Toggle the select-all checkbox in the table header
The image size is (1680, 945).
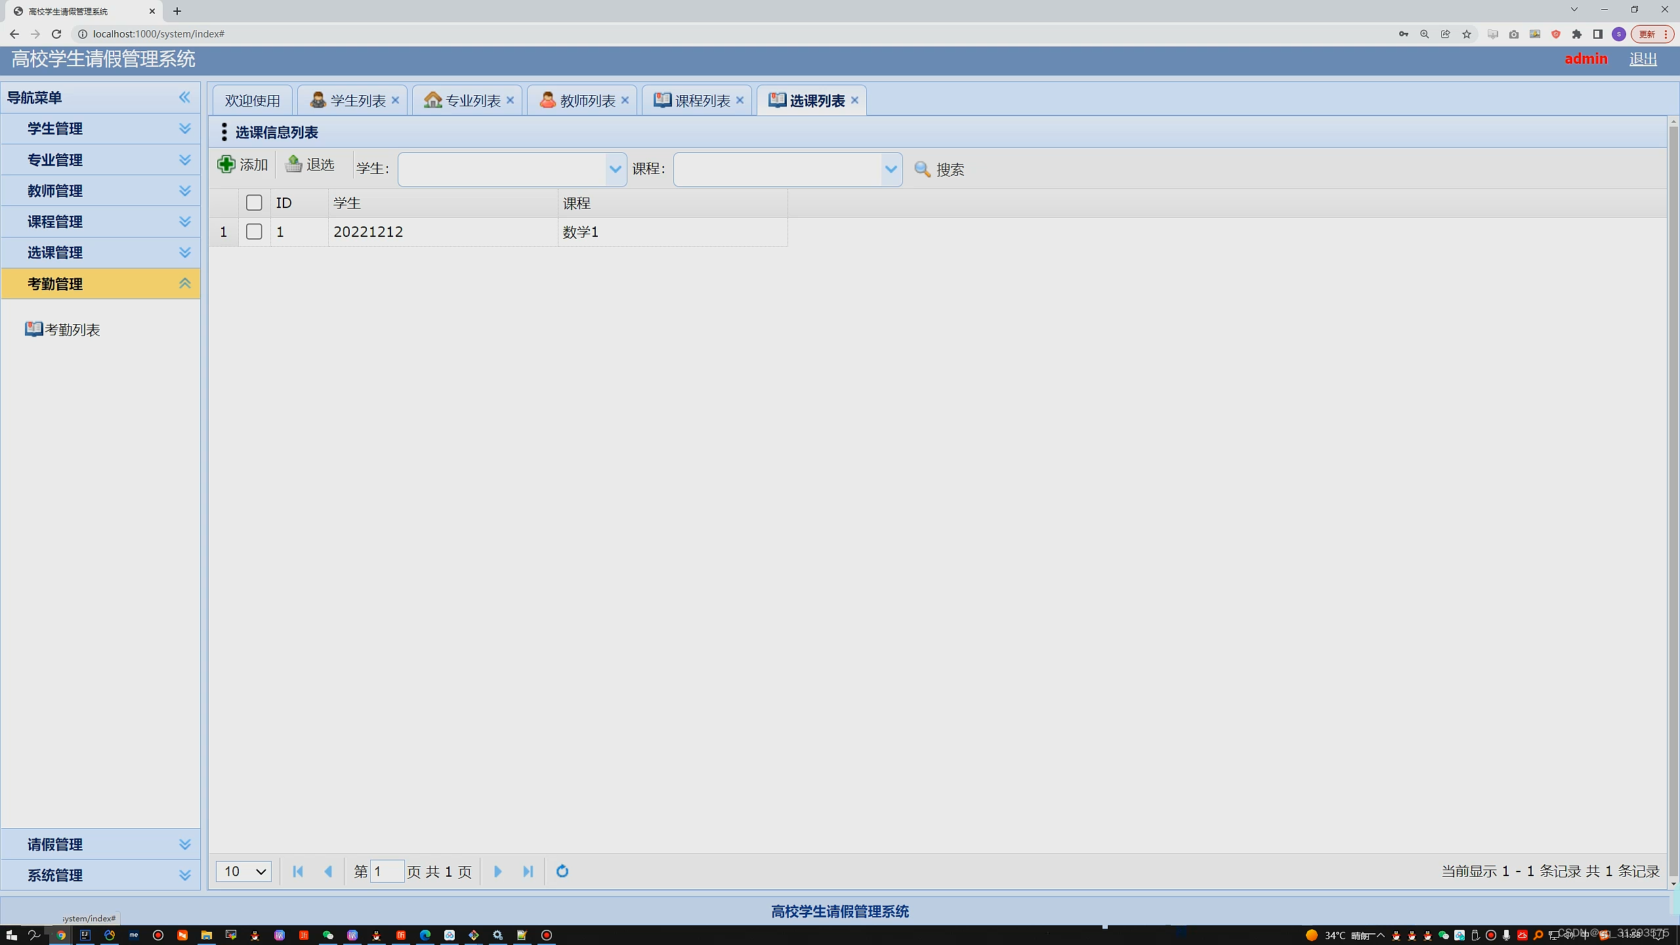pyautogui.click(x=254, y=203)
